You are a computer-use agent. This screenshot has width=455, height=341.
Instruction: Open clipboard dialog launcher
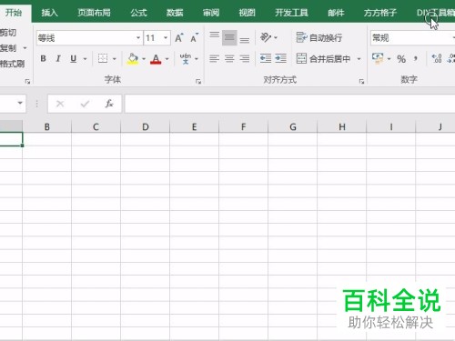tap(27, 81)
